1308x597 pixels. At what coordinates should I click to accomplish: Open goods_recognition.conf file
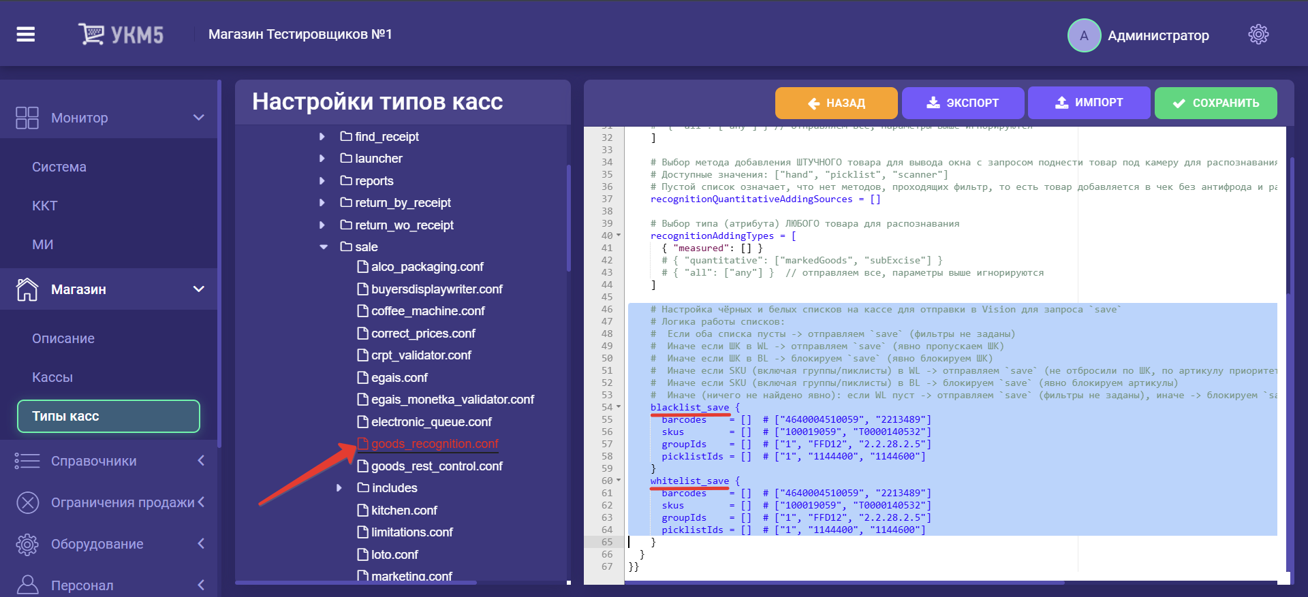(x=434, y=444)
